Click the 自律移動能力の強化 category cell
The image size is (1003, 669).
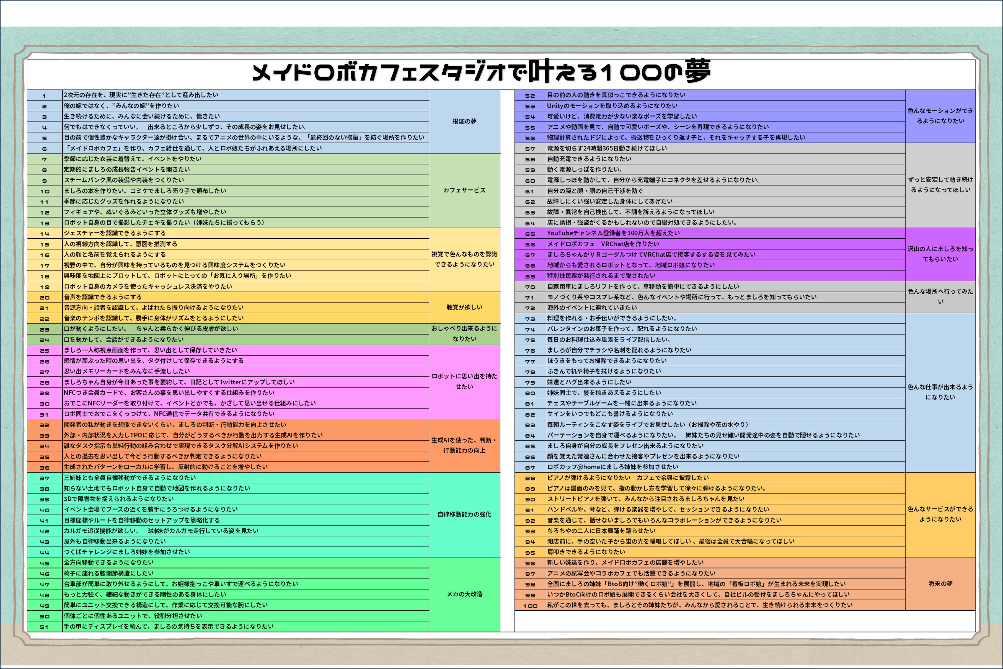coord(464,515)
